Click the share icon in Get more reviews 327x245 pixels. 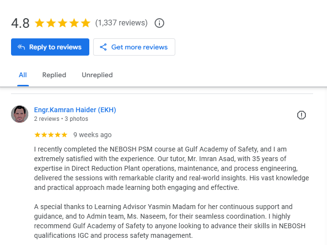103,47
